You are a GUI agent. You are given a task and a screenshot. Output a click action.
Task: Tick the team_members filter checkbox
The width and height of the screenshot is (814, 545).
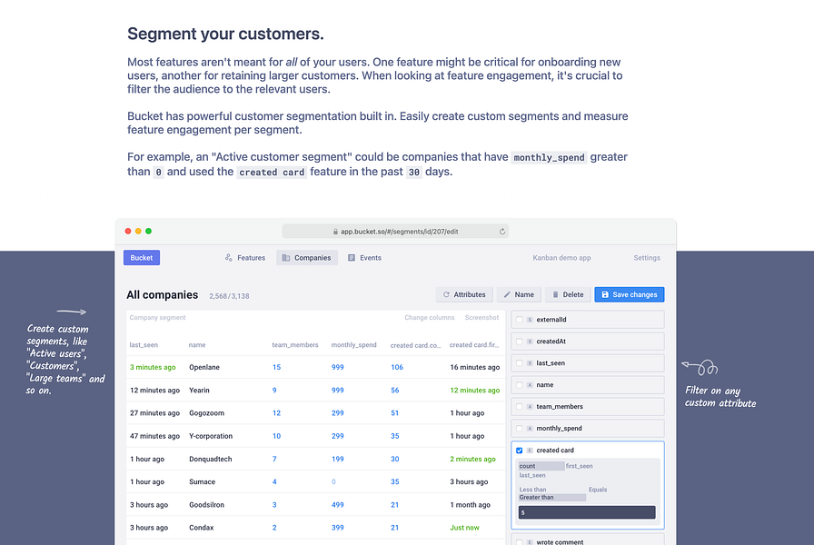tap(519, 406)
